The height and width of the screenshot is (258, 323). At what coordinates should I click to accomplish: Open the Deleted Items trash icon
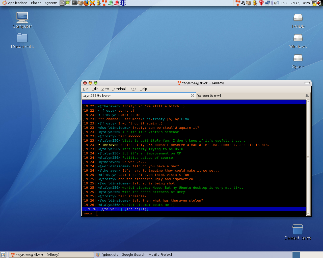(x=298, y=232)
